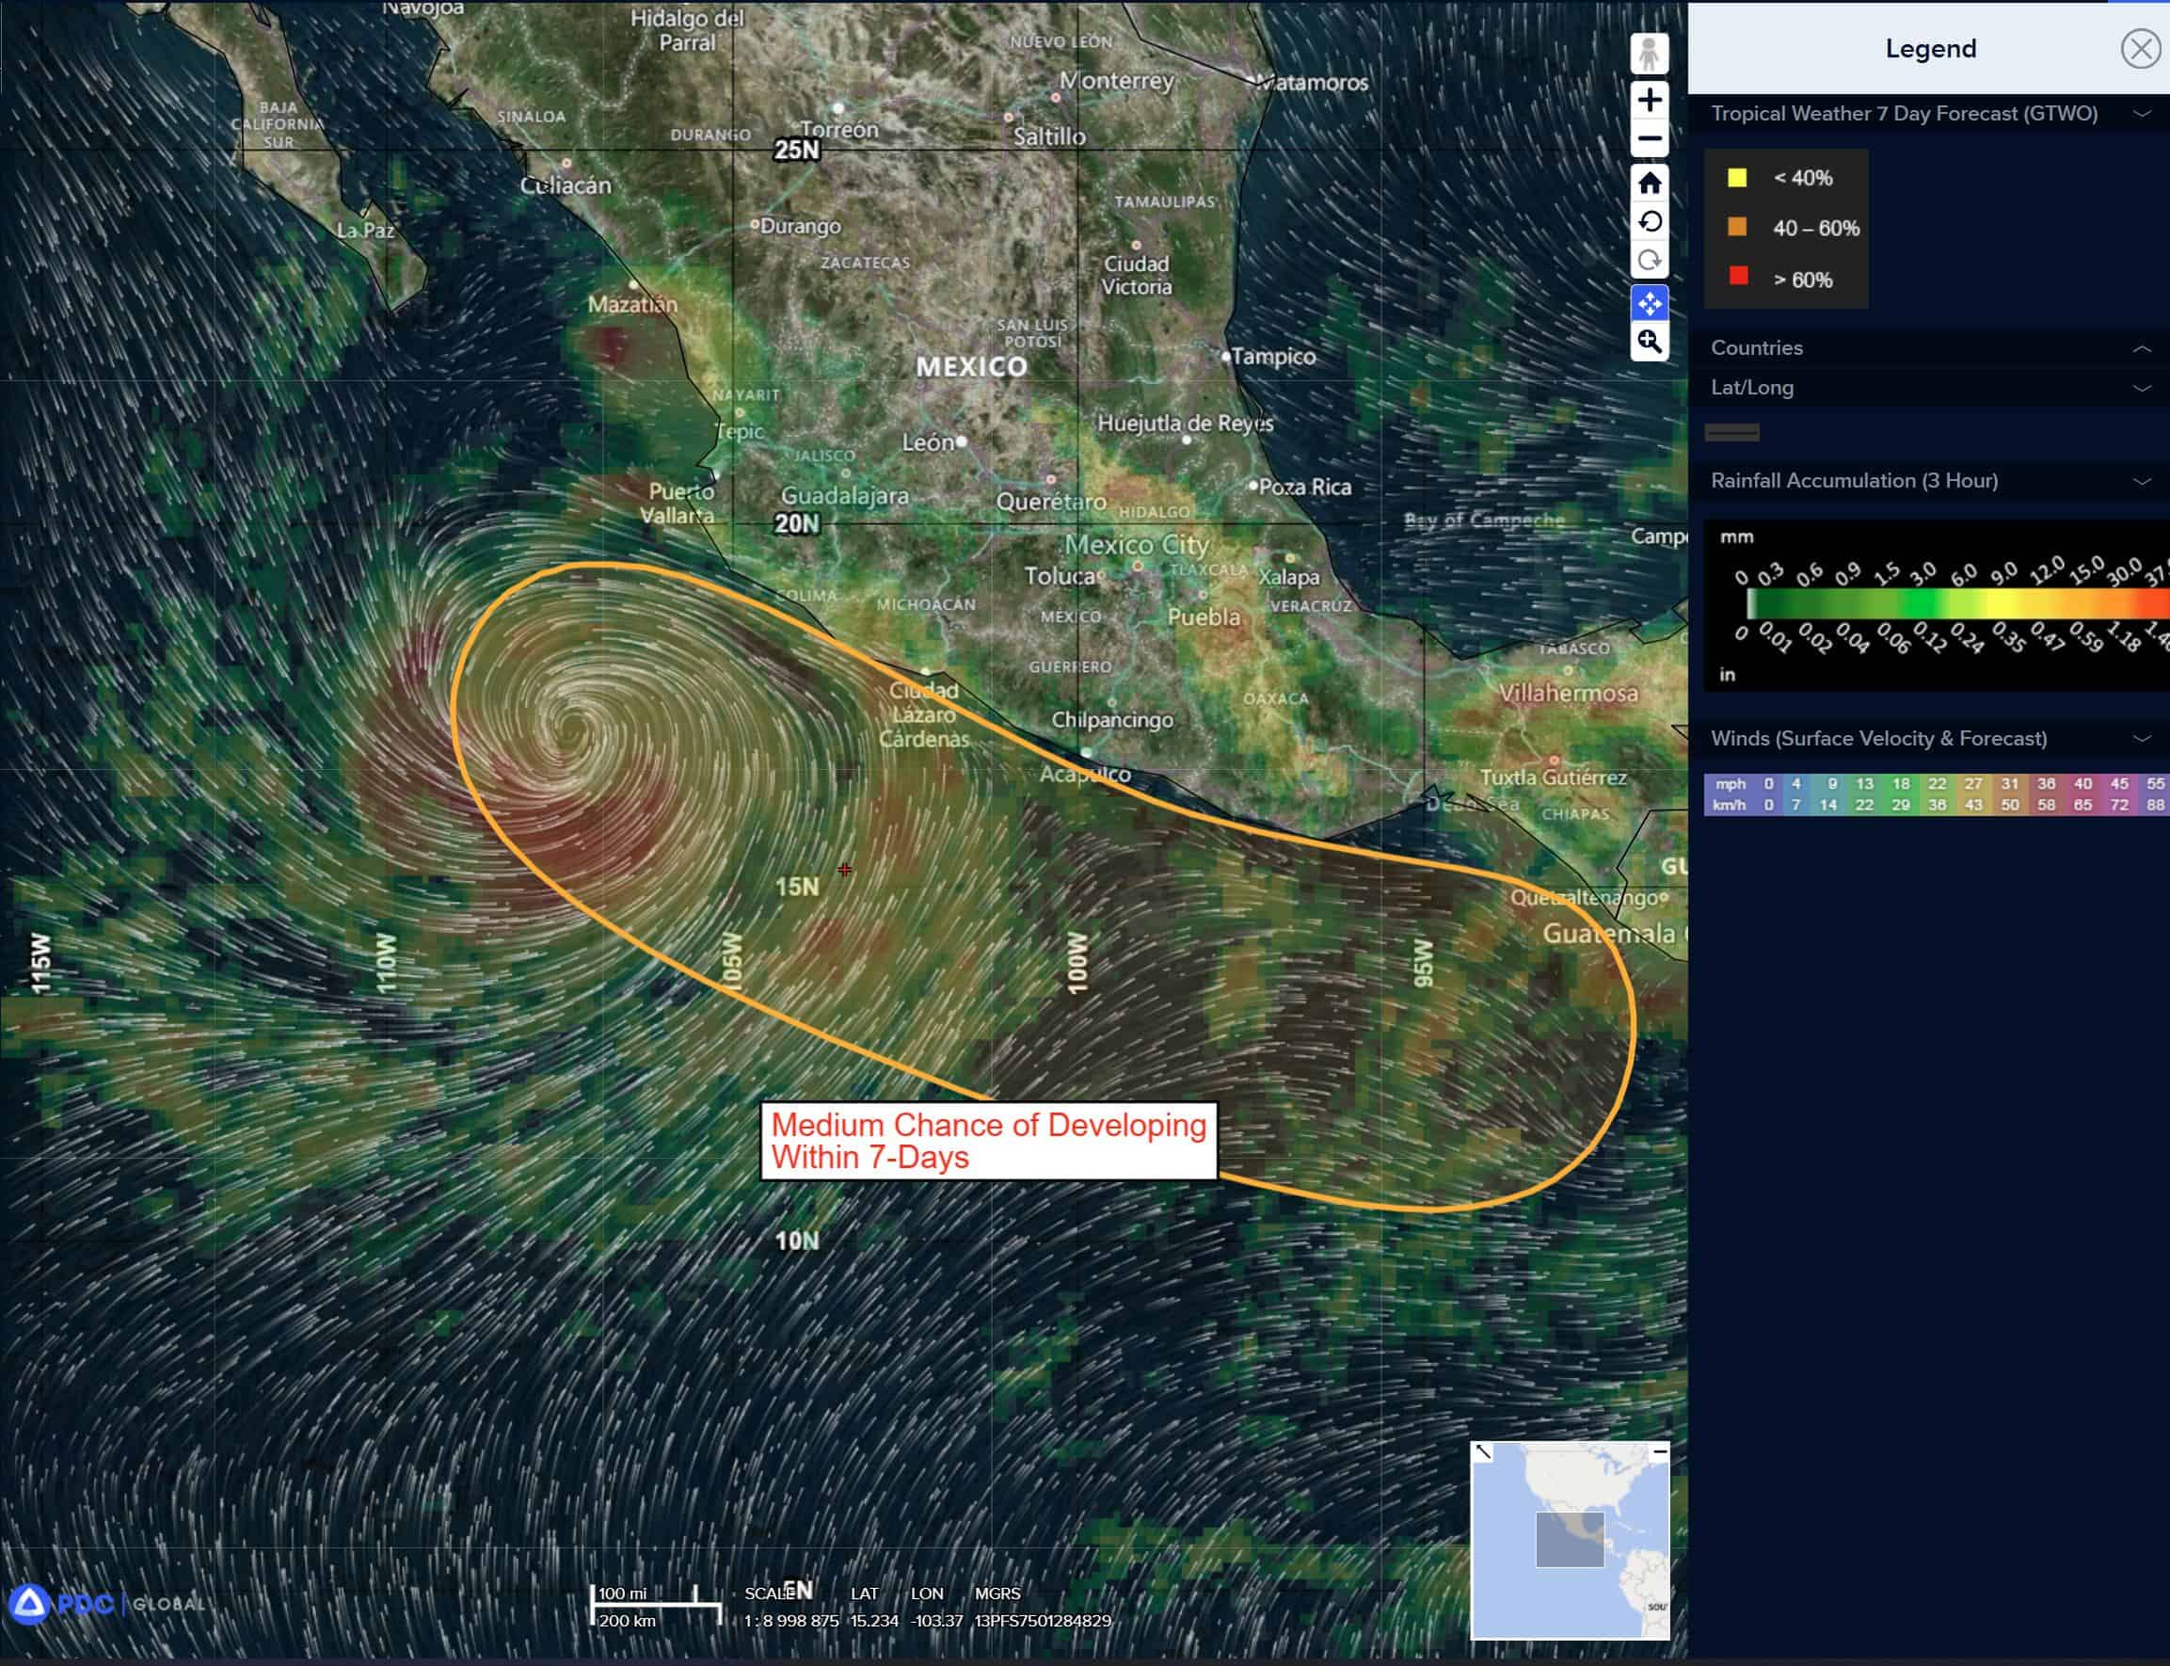Activate the pan tool
2170x1666 pixels.
[x=1649, y=303]
